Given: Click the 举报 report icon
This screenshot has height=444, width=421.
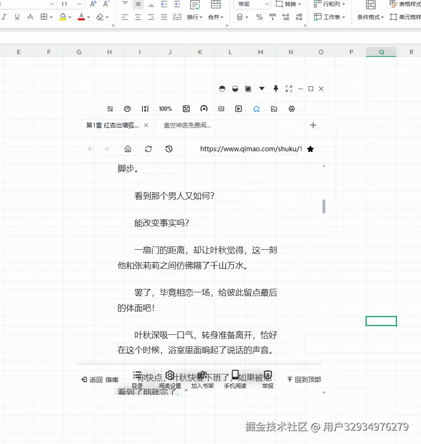Looking at the screenshot, I should pyautogui.click(x=267, y=375).
